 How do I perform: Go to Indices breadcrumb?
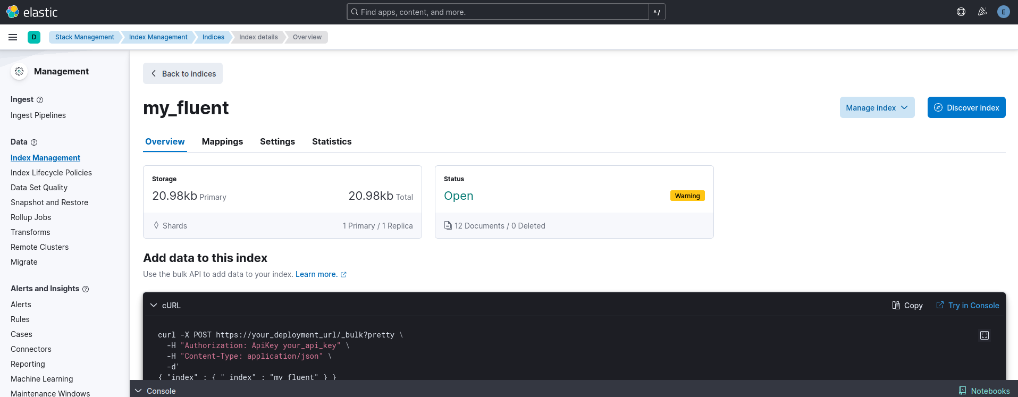pyautogui.click(x=213, y=37)
